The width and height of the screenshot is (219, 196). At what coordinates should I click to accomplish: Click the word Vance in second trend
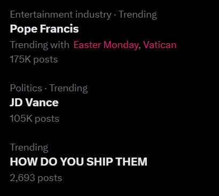click(42, 103)
